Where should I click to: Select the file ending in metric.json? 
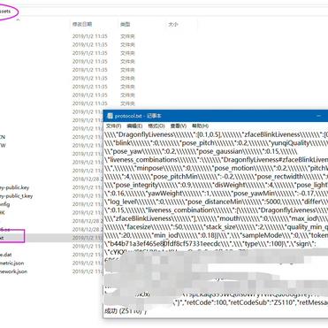(x=11, y=263)
